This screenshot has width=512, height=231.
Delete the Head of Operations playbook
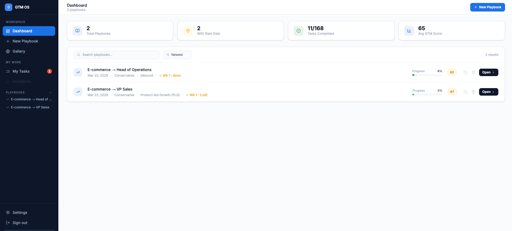[473, 72]
